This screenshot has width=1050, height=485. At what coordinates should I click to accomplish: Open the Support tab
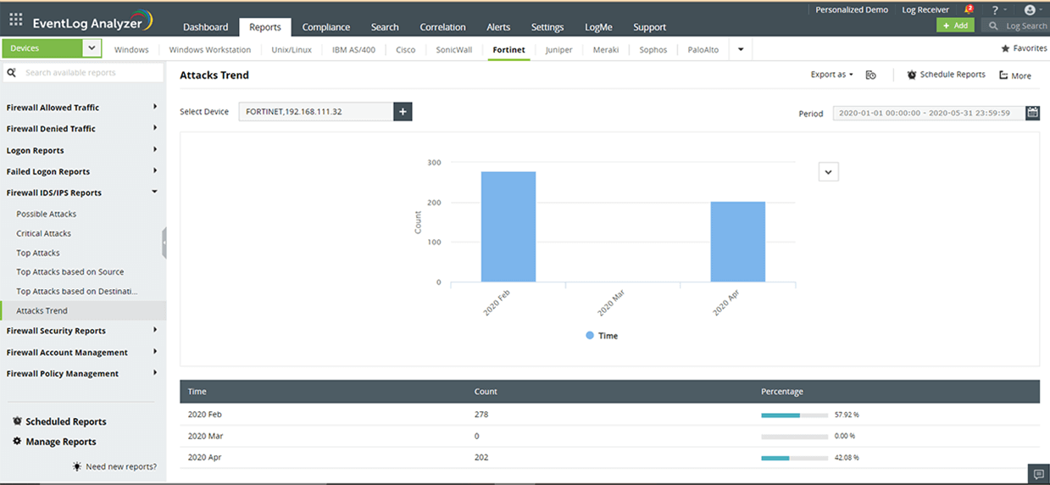pos(649,27)
